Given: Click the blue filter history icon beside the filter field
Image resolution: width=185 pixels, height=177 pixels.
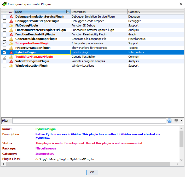Looking at the screenshot, I should [169, 121].
